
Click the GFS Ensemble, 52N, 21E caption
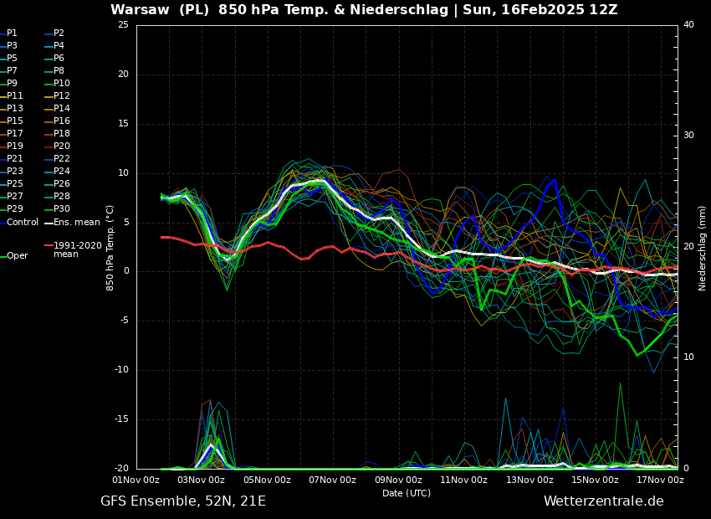[x=183, y=501]
